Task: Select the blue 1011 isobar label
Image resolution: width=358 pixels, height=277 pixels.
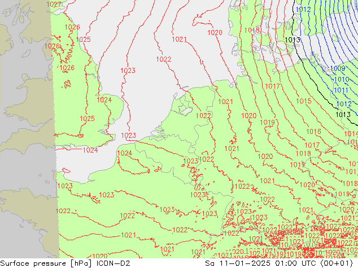Action: tap(341, 90)
